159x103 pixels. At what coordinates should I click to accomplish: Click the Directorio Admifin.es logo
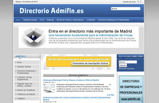[x=51, y=11]
